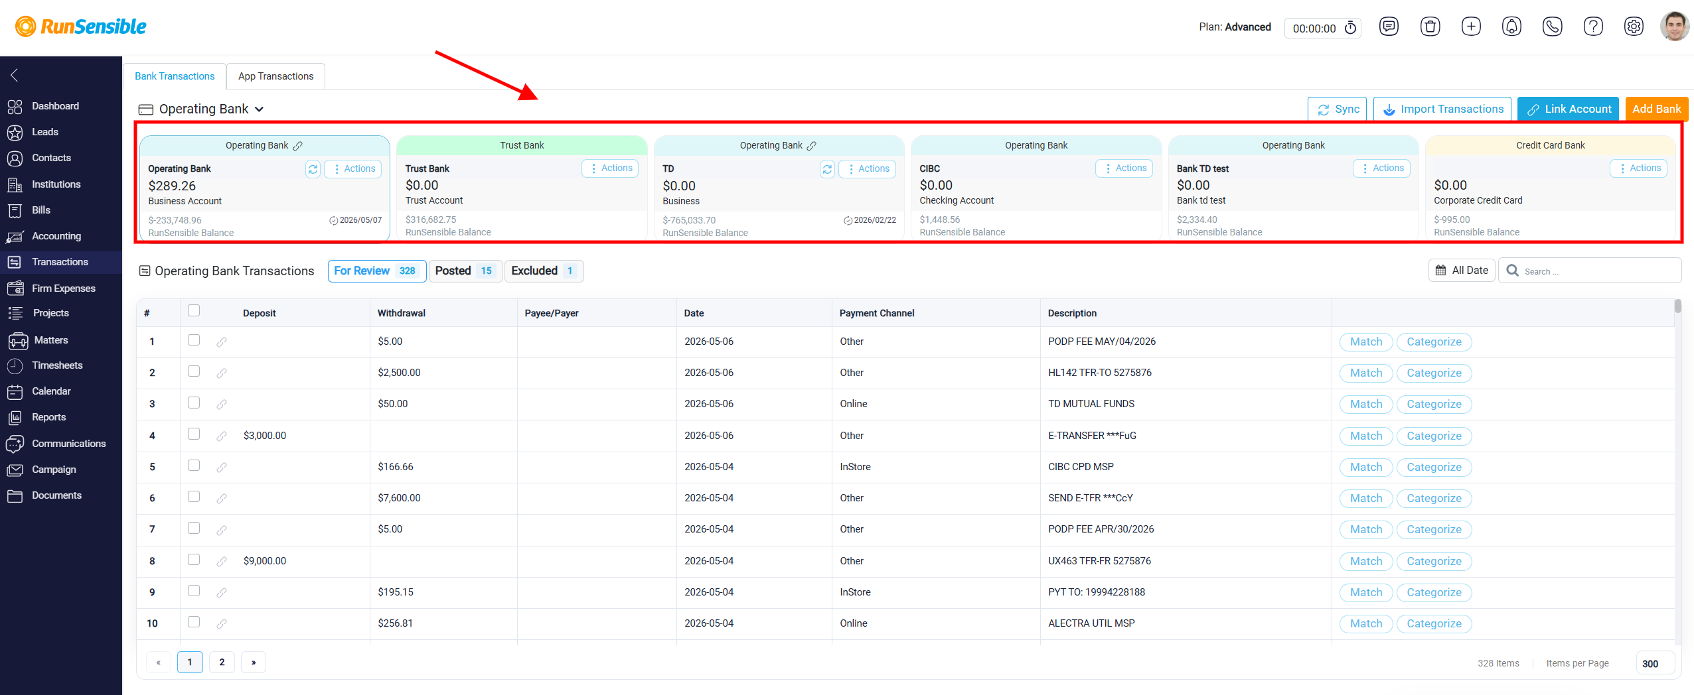
Task: Click in the Search field
Action: 1590,271
